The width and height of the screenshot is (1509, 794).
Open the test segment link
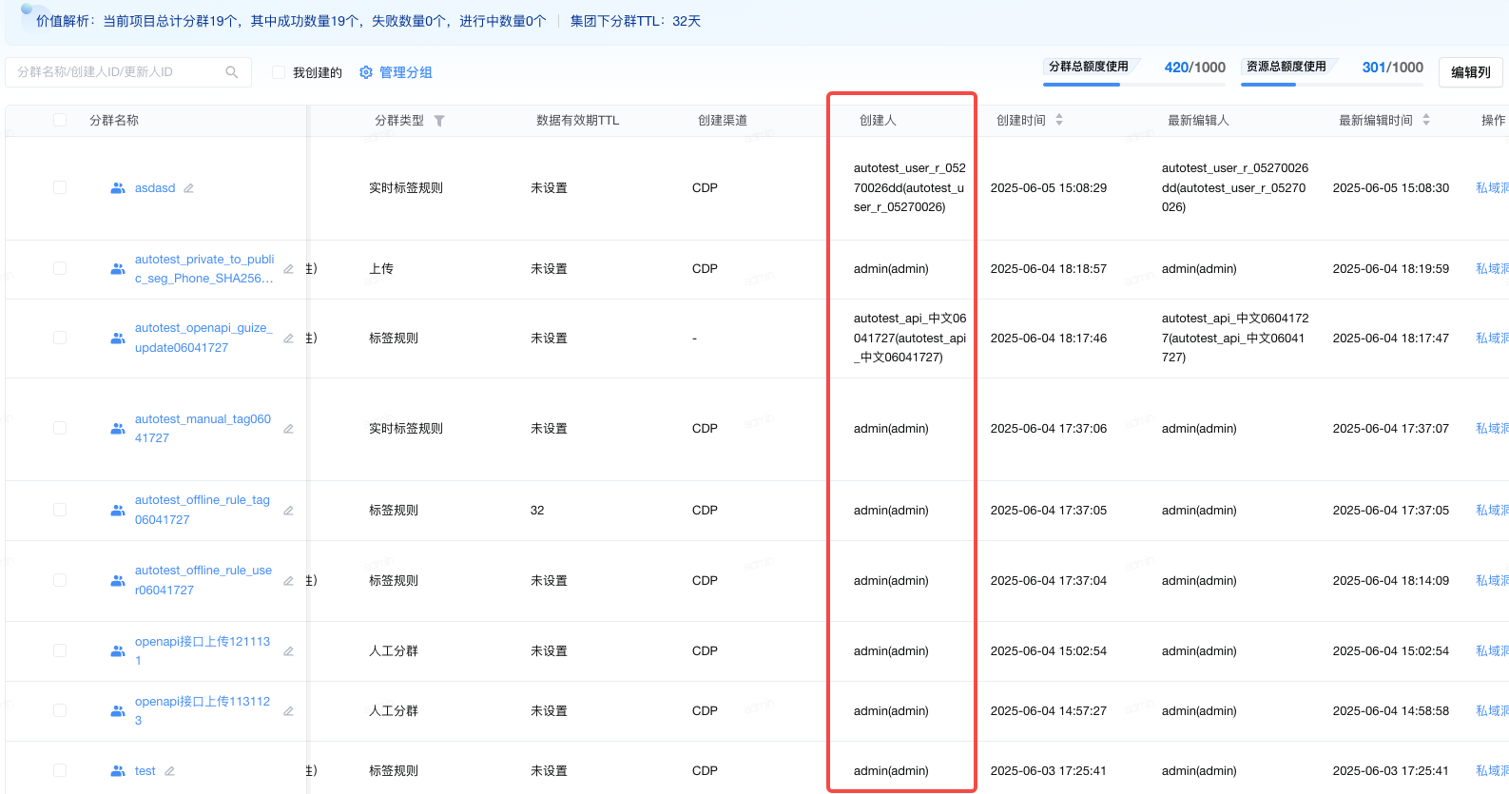click(x=145, y=771)
